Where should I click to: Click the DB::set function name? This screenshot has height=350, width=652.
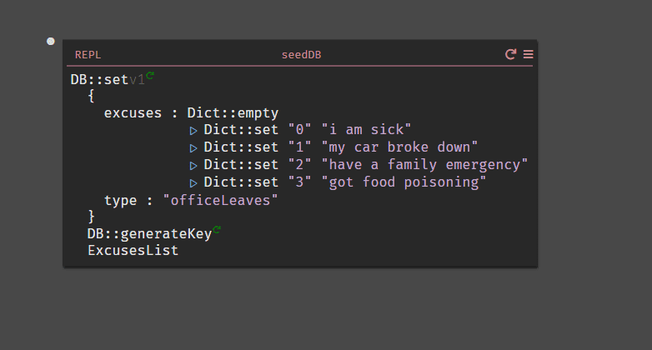click(99, 79)
